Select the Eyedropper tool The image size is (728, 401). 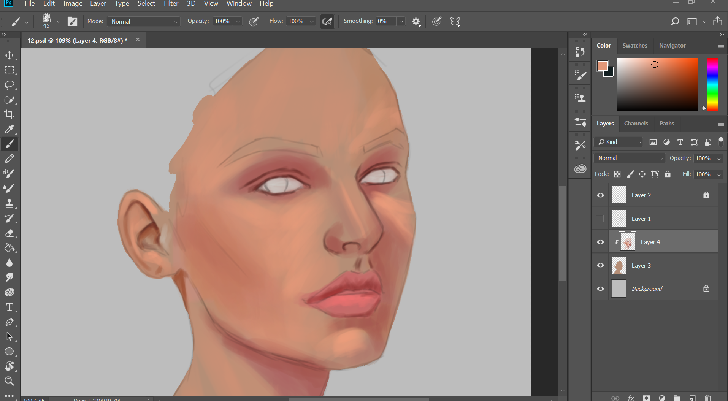[x=10, y=129]
